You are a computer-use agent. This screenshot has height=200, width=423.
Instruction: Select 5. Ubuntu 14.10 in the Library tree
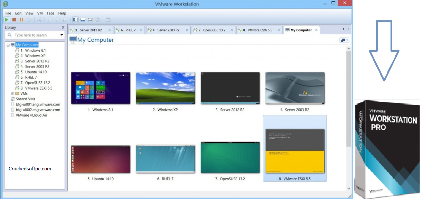34,72
